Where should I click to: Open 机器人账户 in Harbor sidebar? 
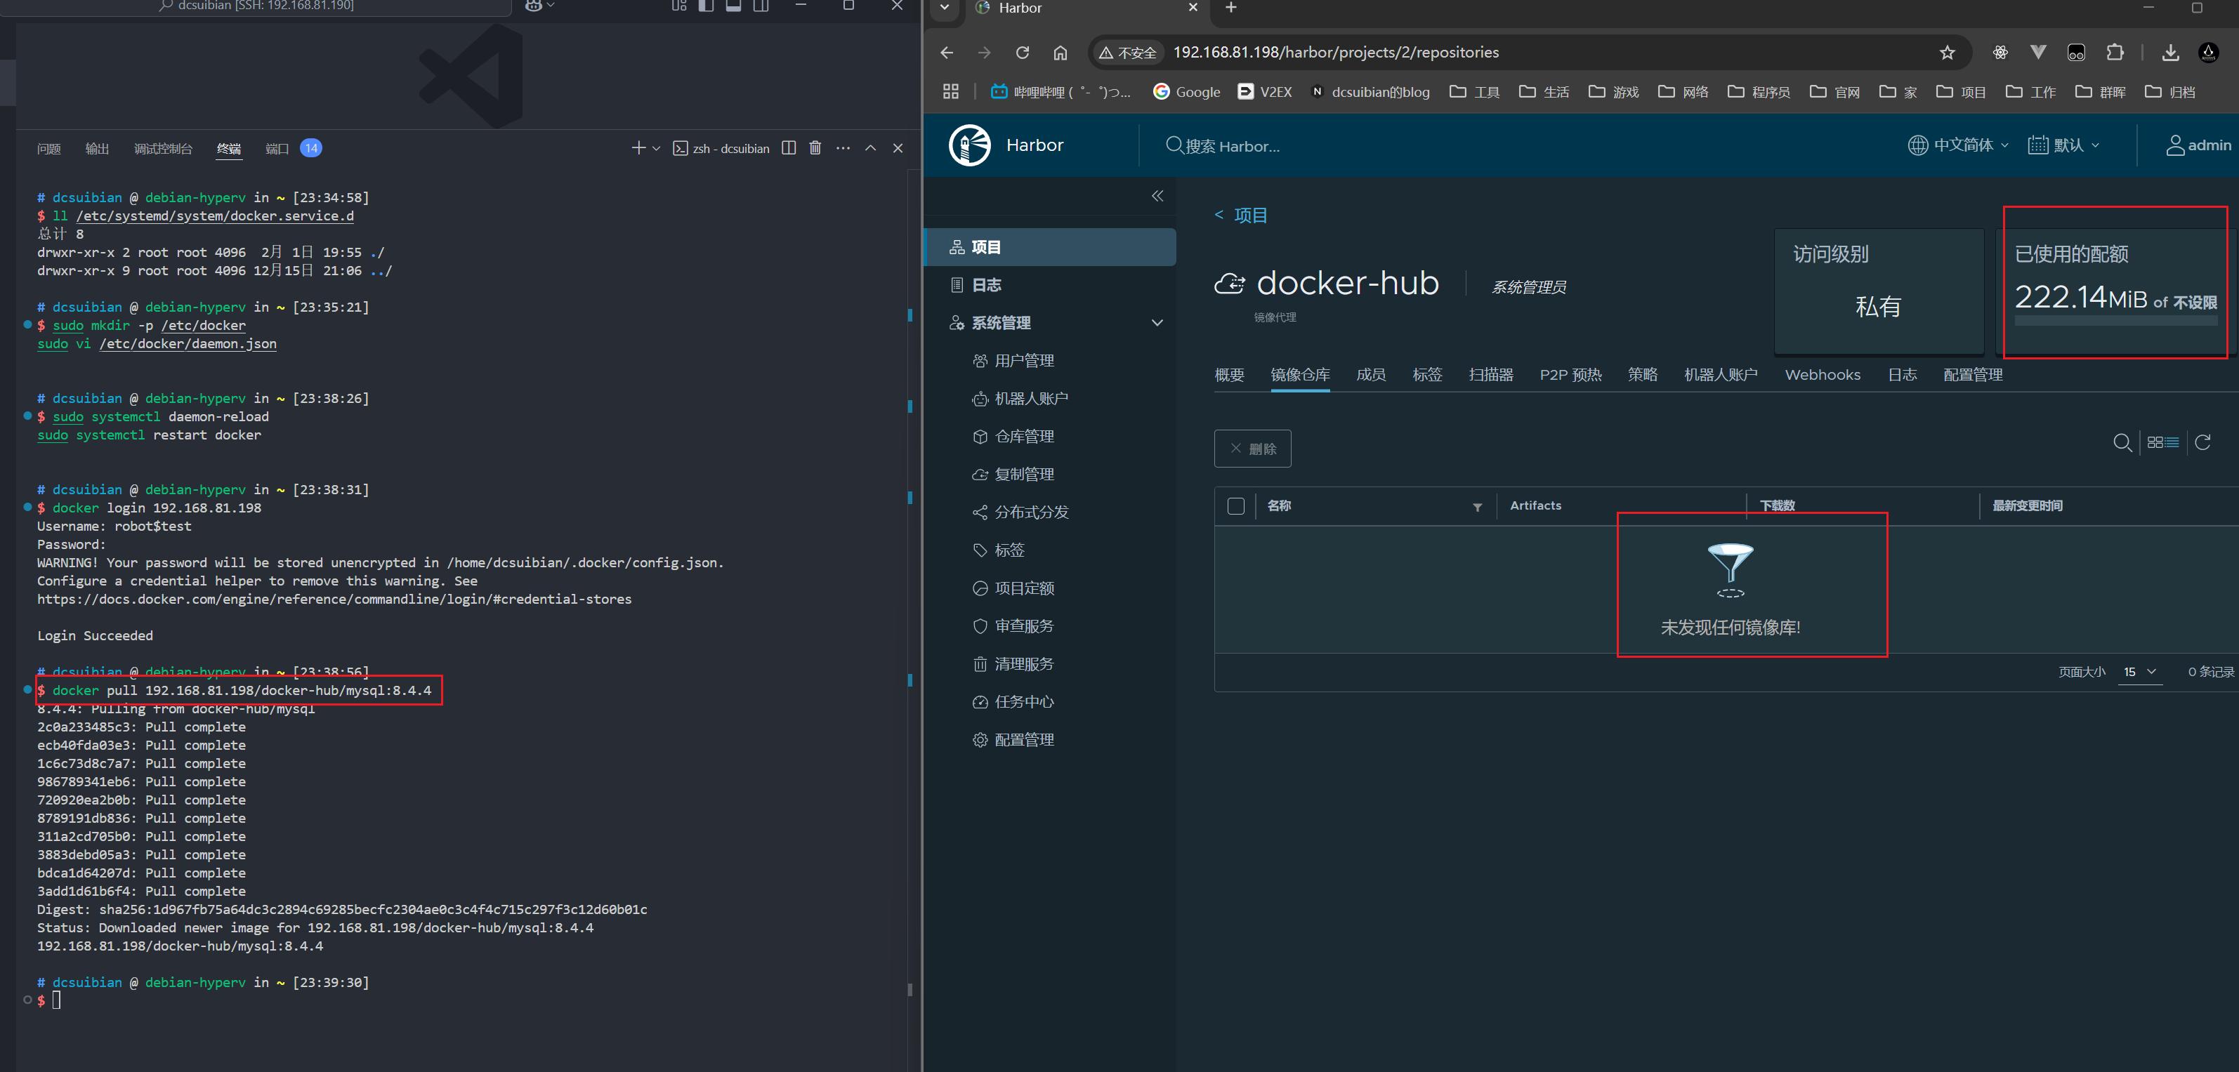coord(1020,399)
